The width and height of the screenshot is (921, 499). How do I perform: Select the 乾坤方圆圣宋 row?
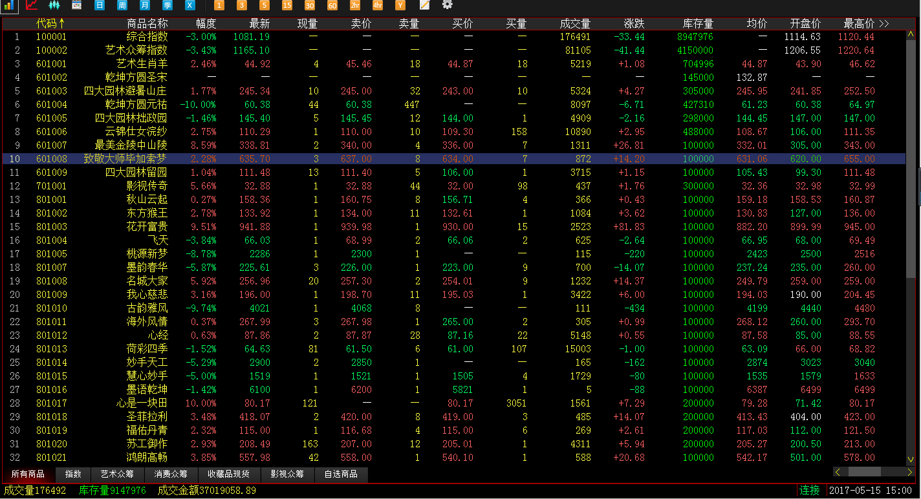(x=453, y=77)
